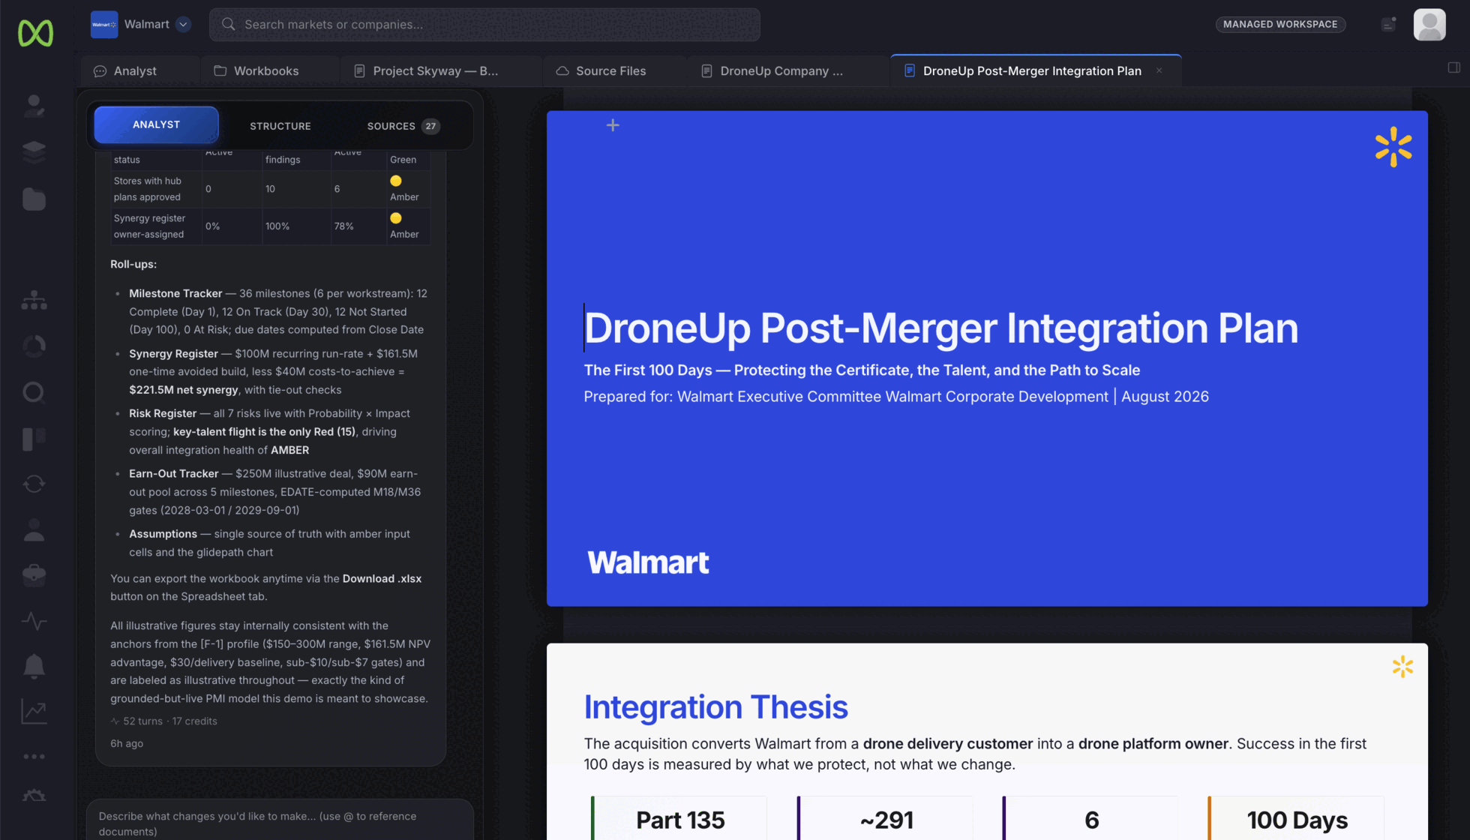
Task: Focus the Describe what changes chat input
Action: [x=280, y=822]
